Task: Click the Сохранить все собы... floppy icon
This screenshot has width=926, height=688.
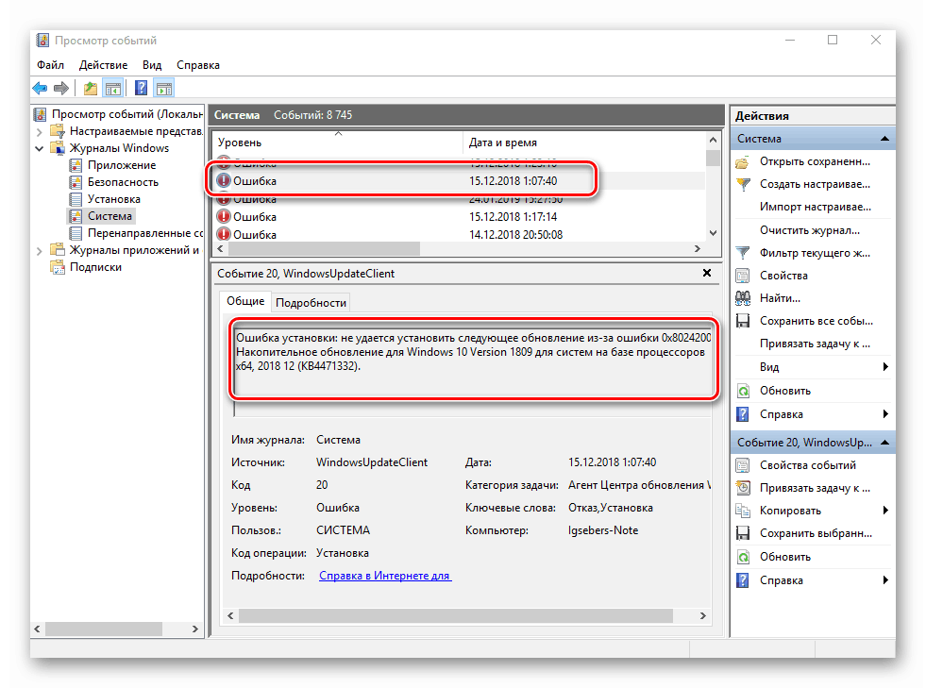Action: (743, 321)
